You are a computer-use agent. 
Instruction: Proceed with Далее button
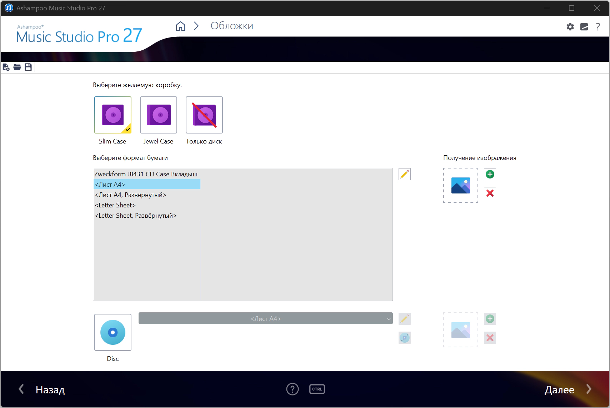click(568, 389)
